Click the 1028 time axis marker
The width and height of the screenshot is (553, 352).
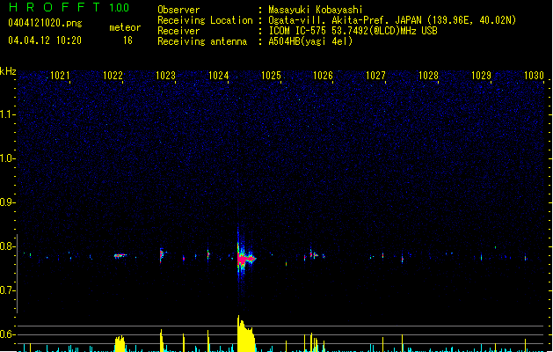pos(428,76)
